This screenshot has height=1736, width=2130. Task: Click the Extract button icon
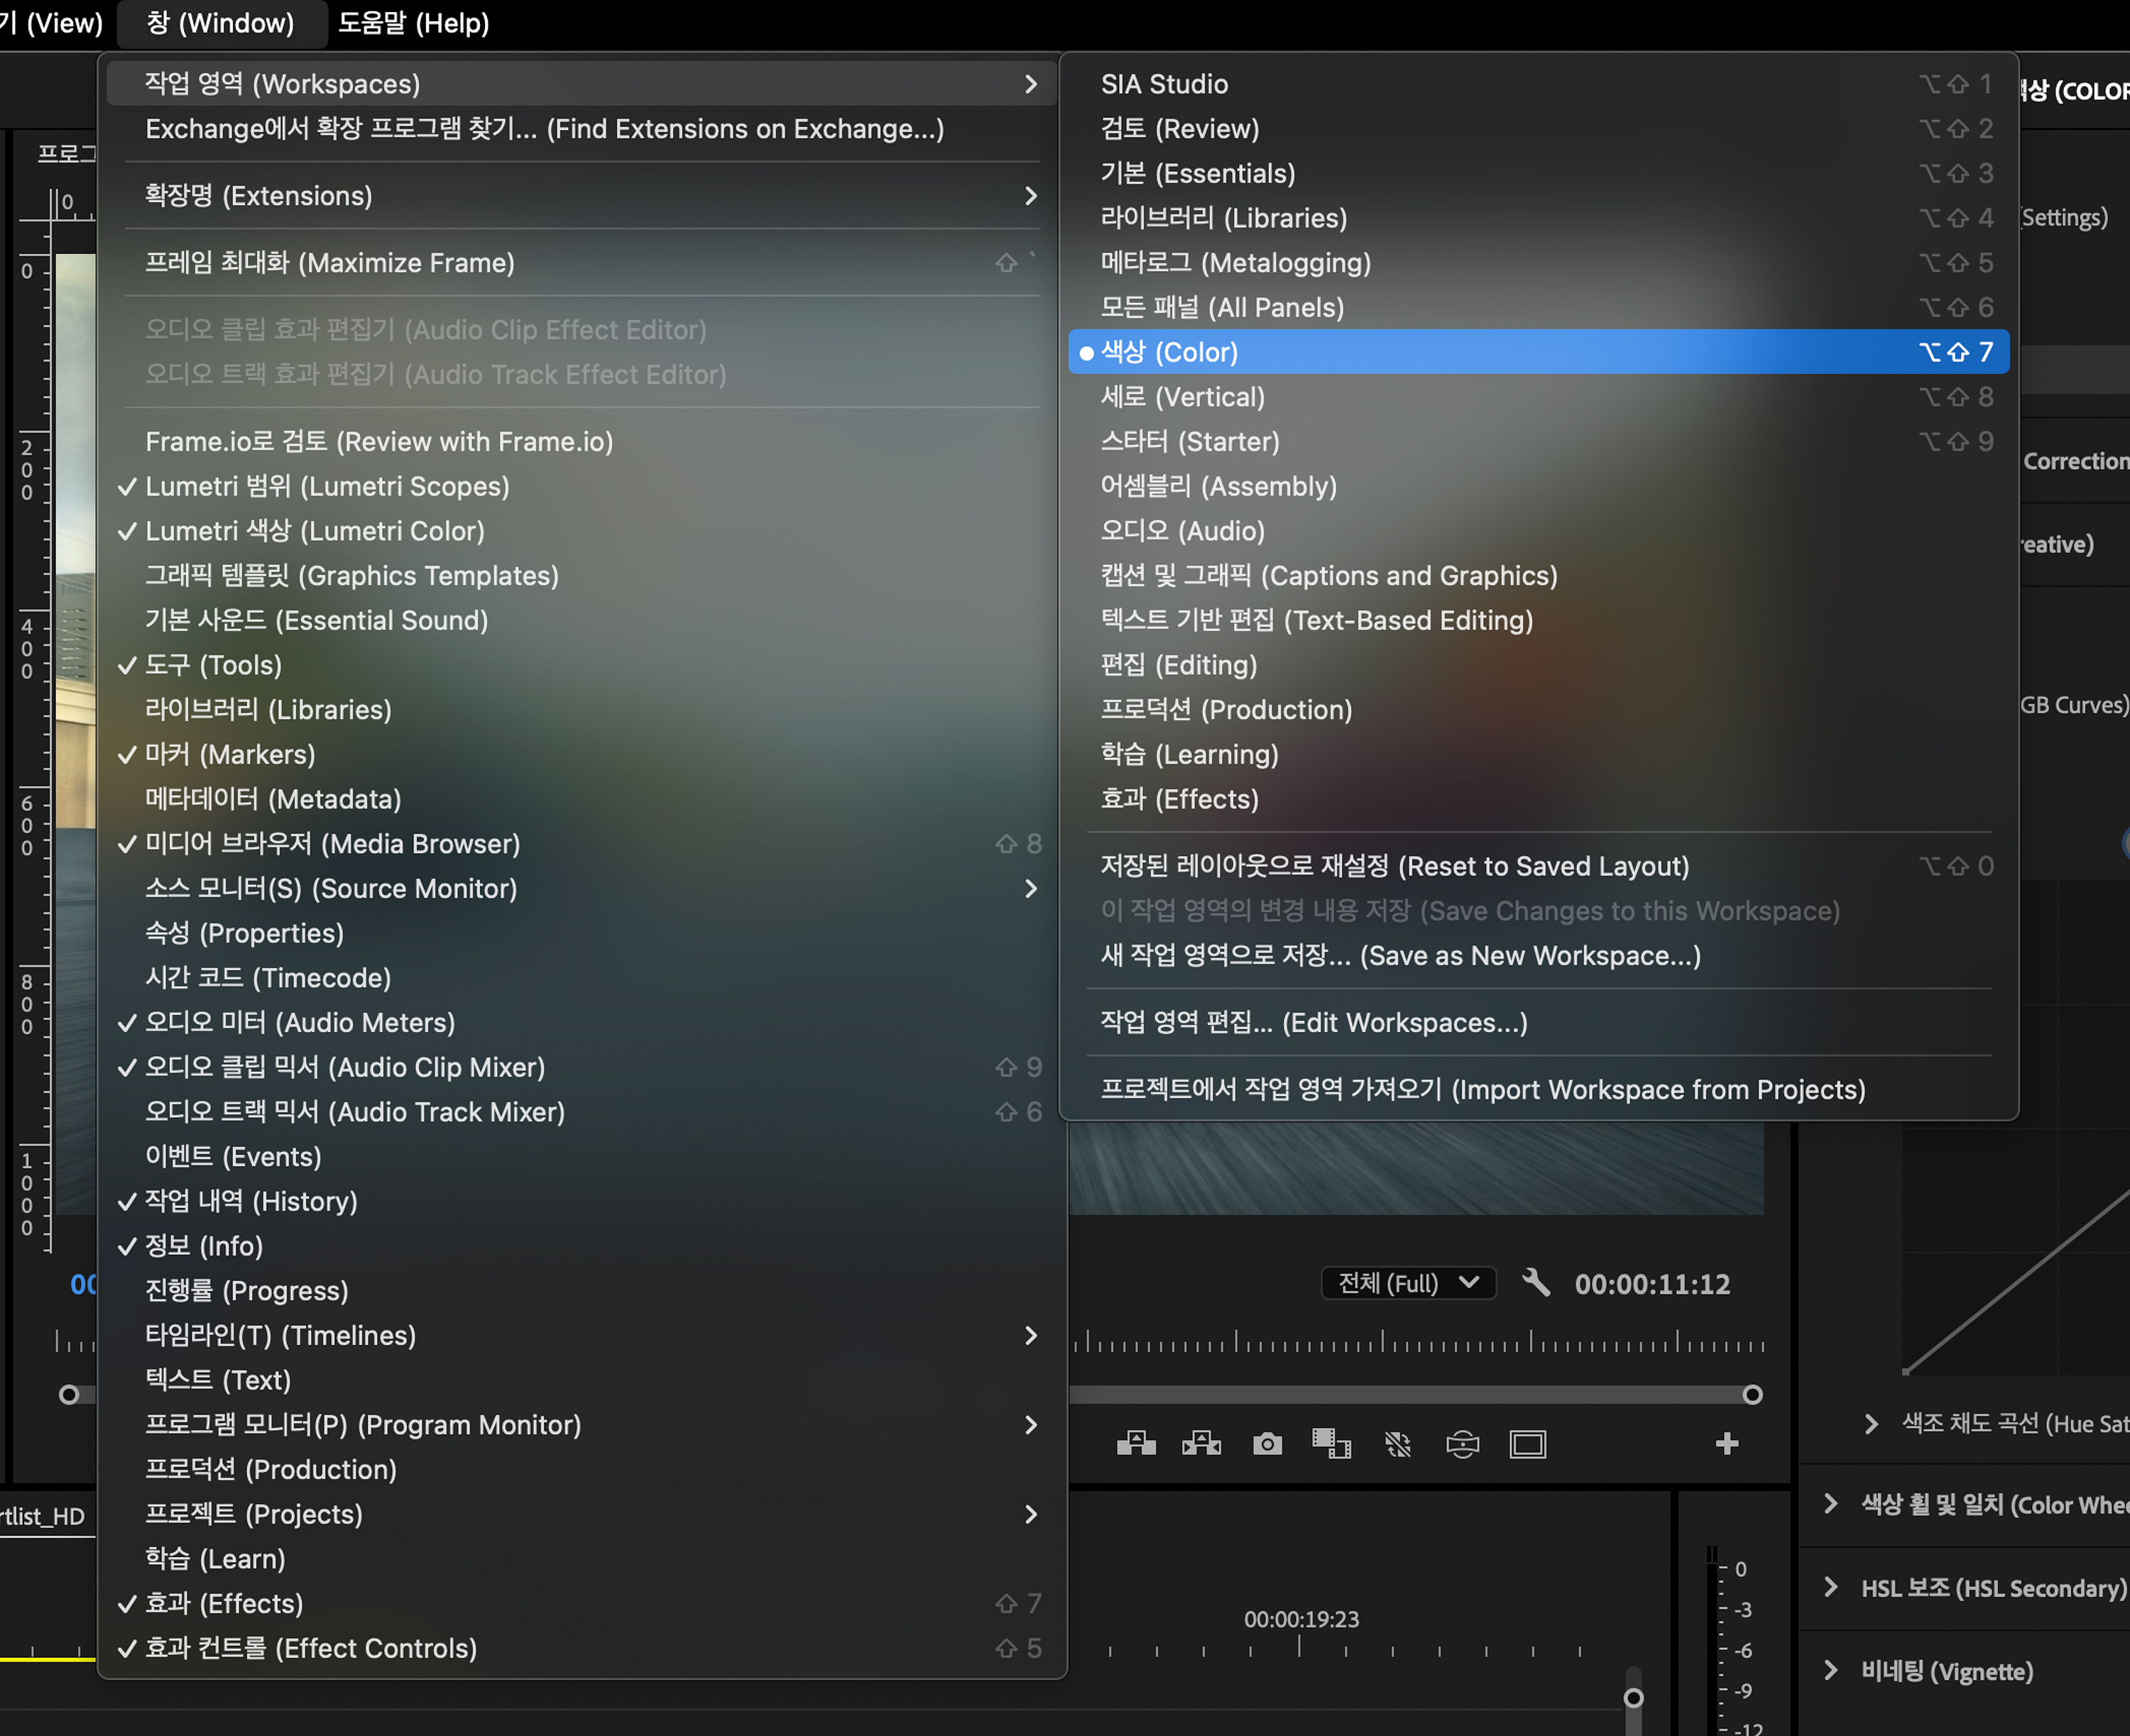[x=1201, y=1443]
